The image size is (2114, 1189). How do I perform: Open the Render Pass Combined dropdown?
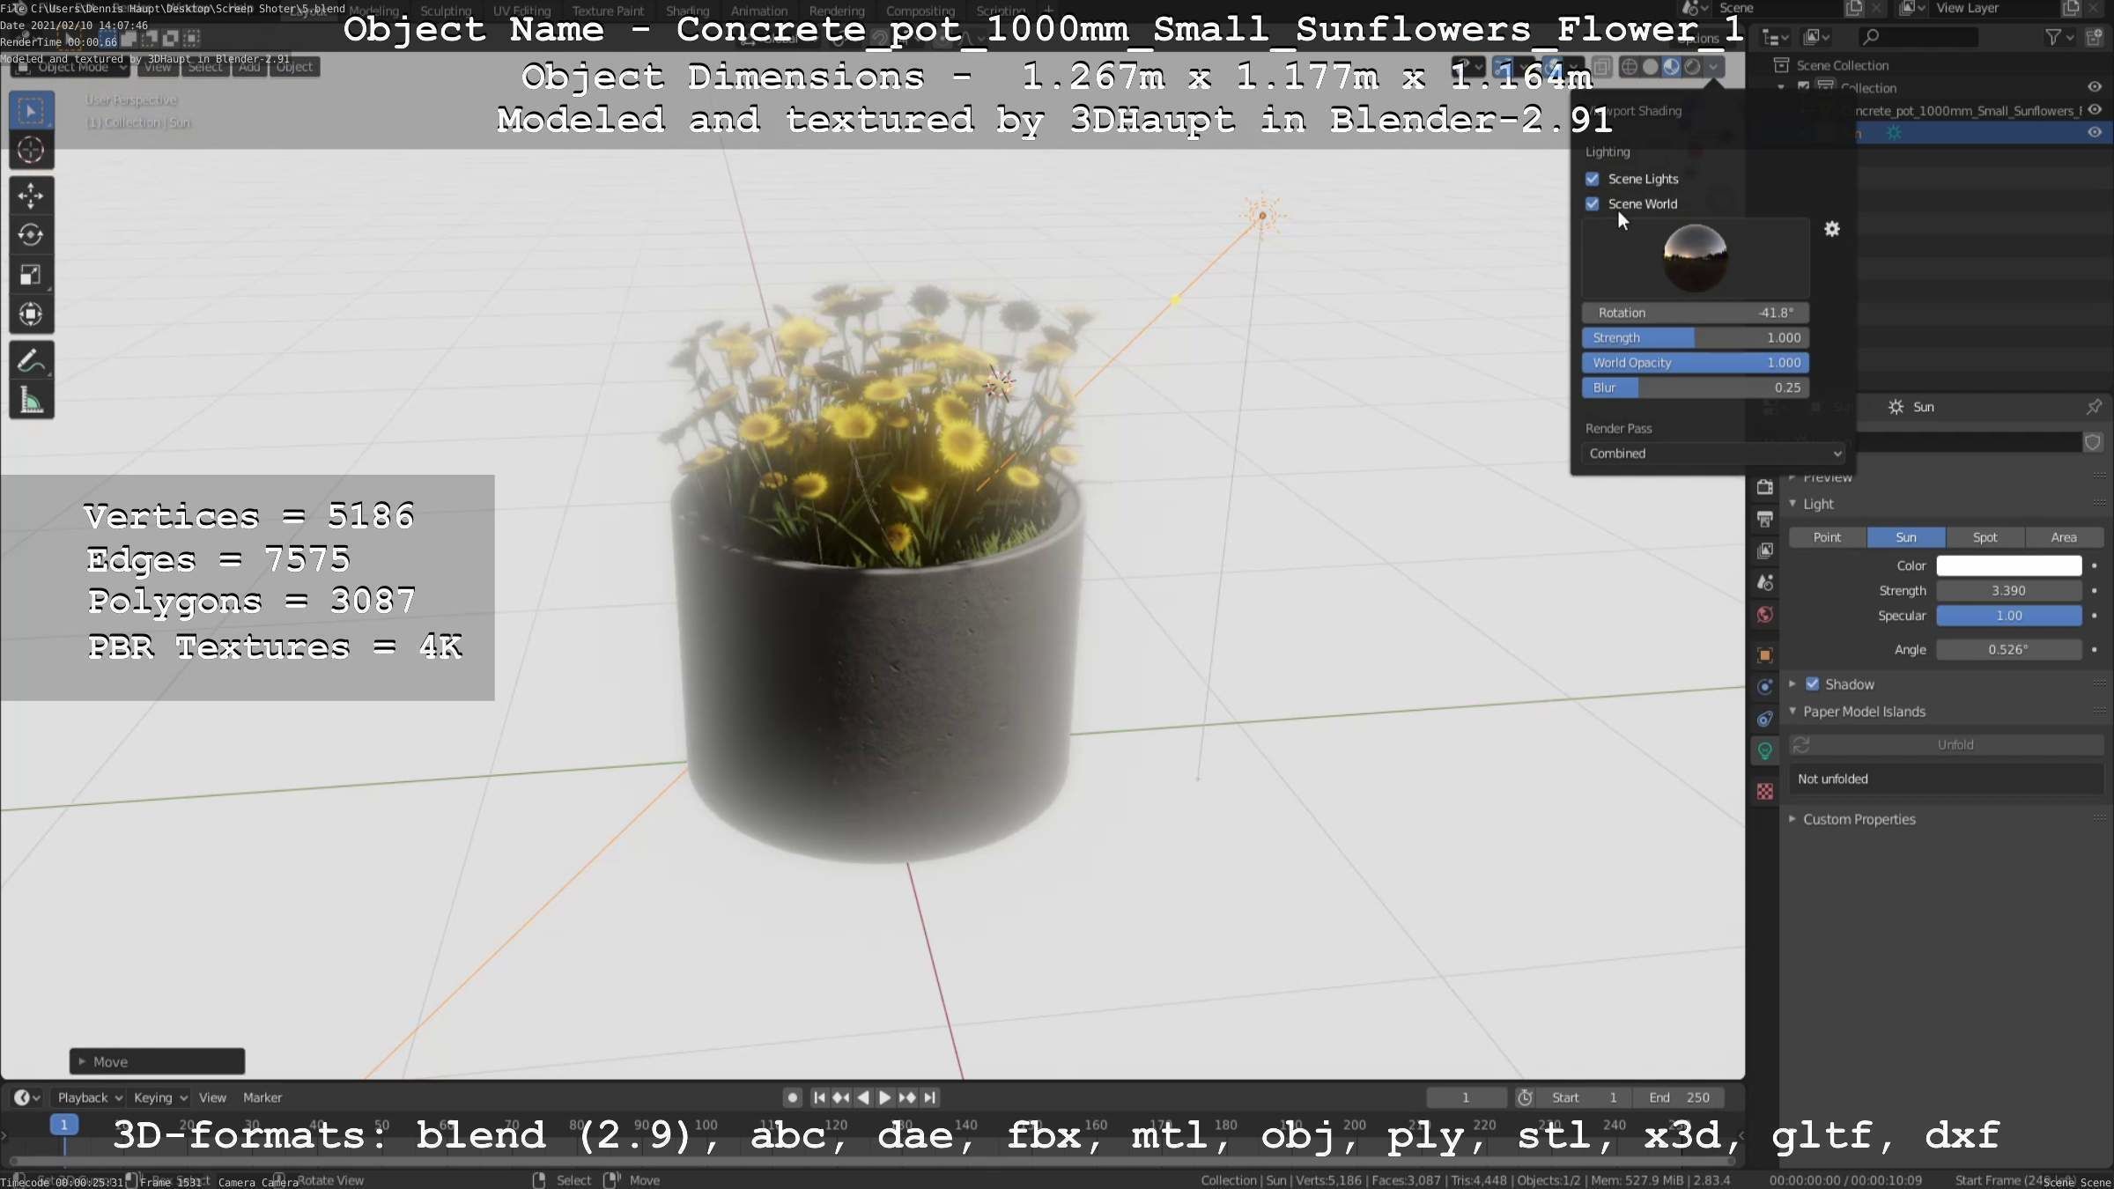pyautogui.click(x=1713, y=454)
